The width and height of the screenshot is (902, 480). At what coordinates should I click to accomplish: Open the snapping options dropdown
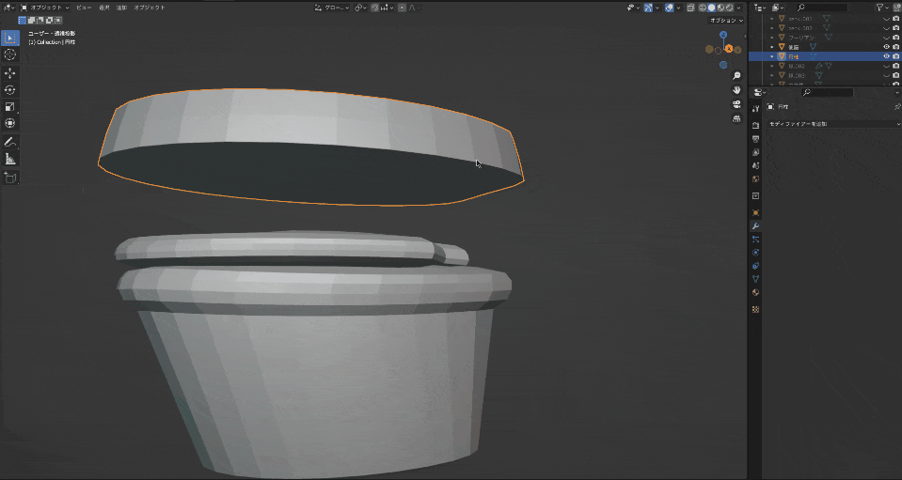pyautogui.click(x=388, y=8)
